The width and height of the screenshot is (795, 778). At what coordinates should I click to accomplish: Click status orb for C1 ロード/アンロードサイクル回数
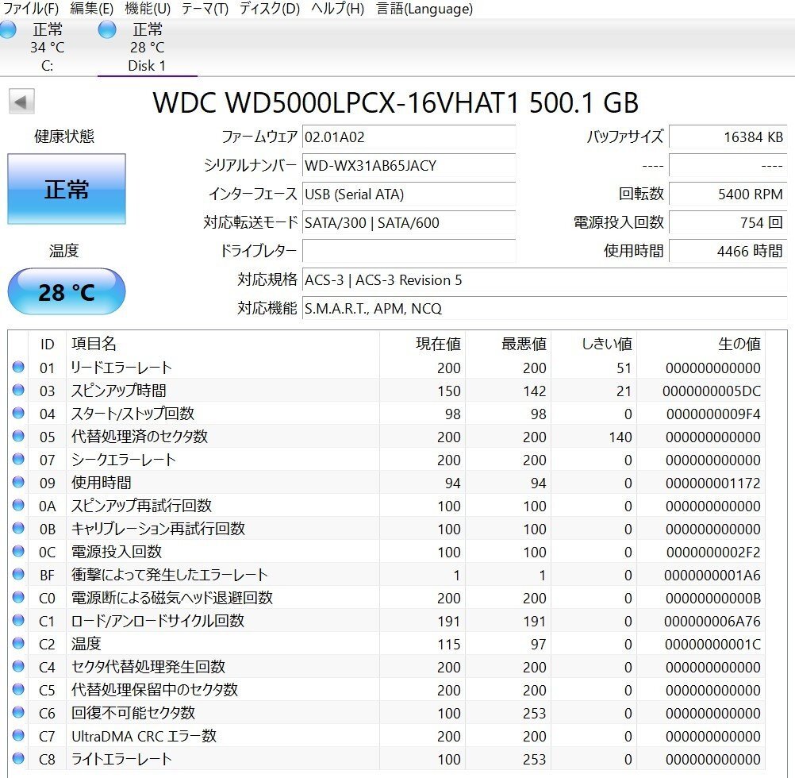click(x=18, y=620)
